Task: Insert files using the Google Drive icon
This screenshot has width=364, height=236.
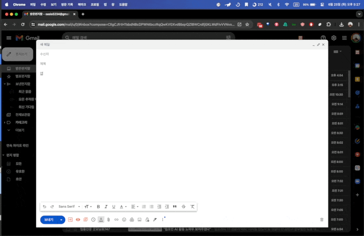Action: (131, 220)
